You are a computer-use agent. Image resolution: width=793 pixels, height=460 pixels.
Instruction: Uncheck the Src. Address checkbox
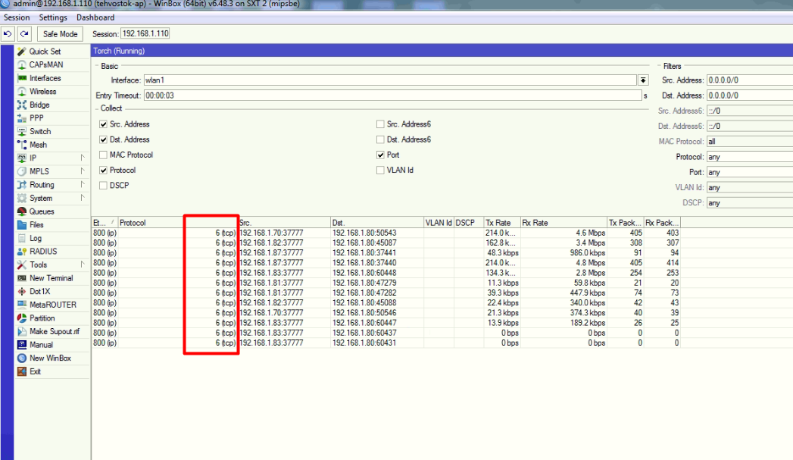click(x=104, y=124)
